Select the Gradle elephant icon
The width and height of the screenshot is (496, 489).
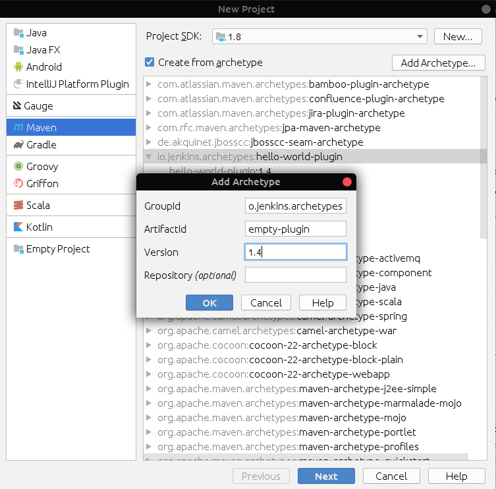tap(18, 144)
